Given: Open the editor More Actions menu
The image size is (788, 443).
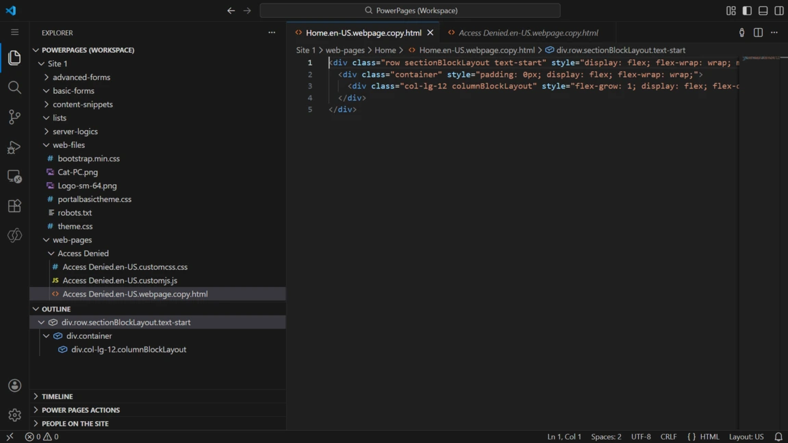Looking at the screenshot, I should 774,33.
